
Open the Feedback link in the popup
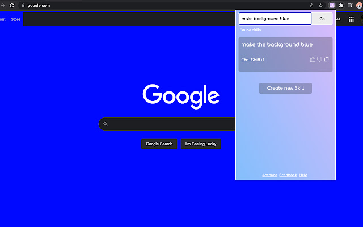tap(288, 175)
